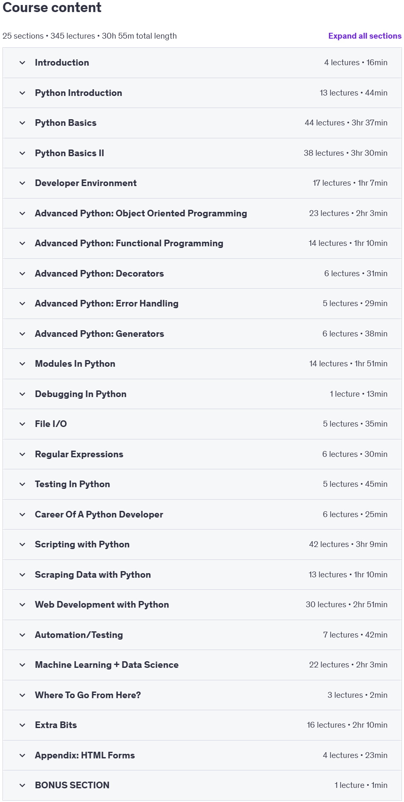This screenshot has height=802, width=404.
Task: Select the Extra Bits title
Action: [x=56, y=725]
